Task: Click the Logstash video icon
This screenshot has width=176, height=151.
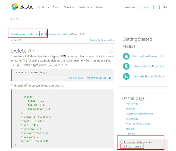Action: [126, 76]
